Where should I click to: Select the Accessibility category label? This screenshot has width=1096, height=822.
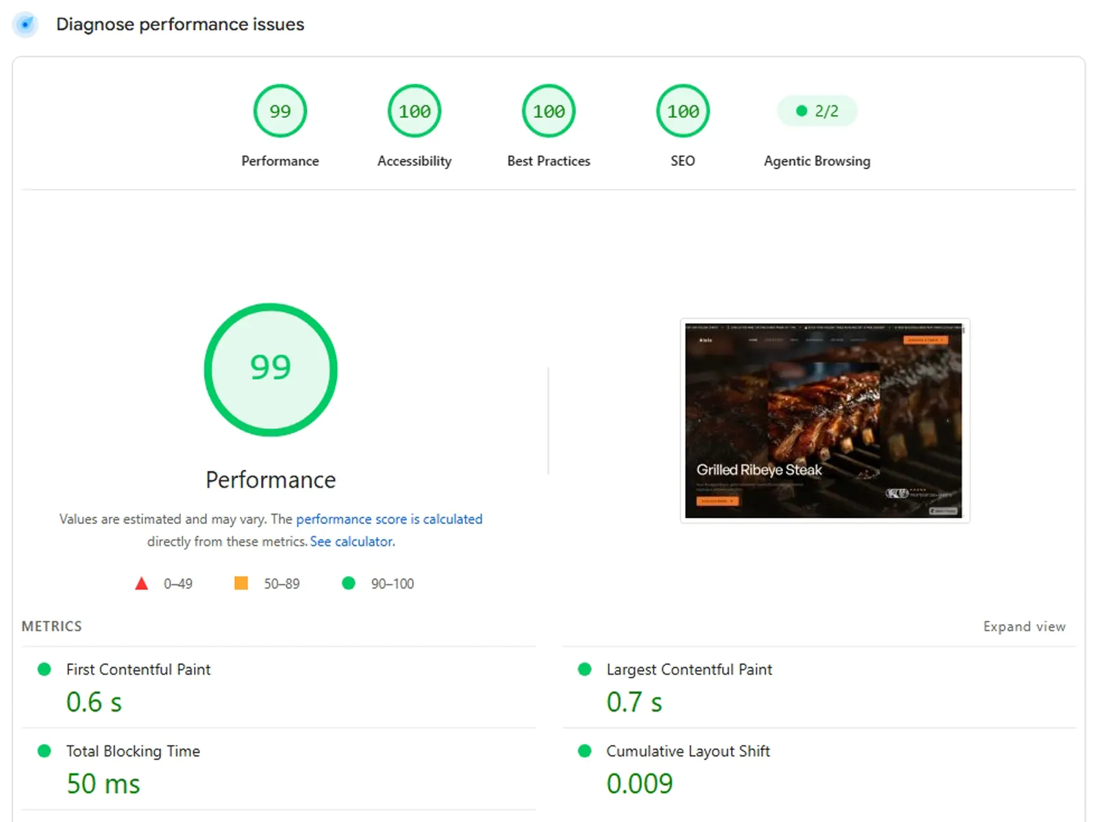[x=414, y=161]
